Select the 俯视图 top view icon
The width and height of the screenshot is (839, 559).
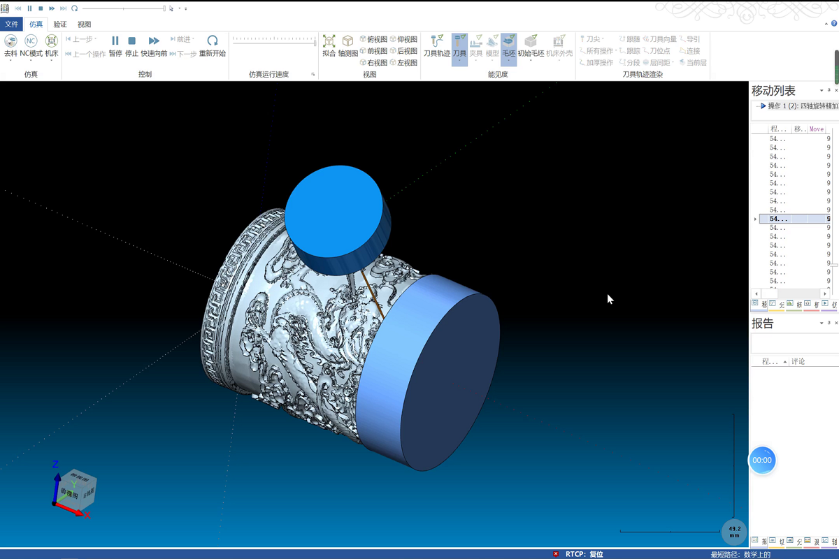(373, 39)
